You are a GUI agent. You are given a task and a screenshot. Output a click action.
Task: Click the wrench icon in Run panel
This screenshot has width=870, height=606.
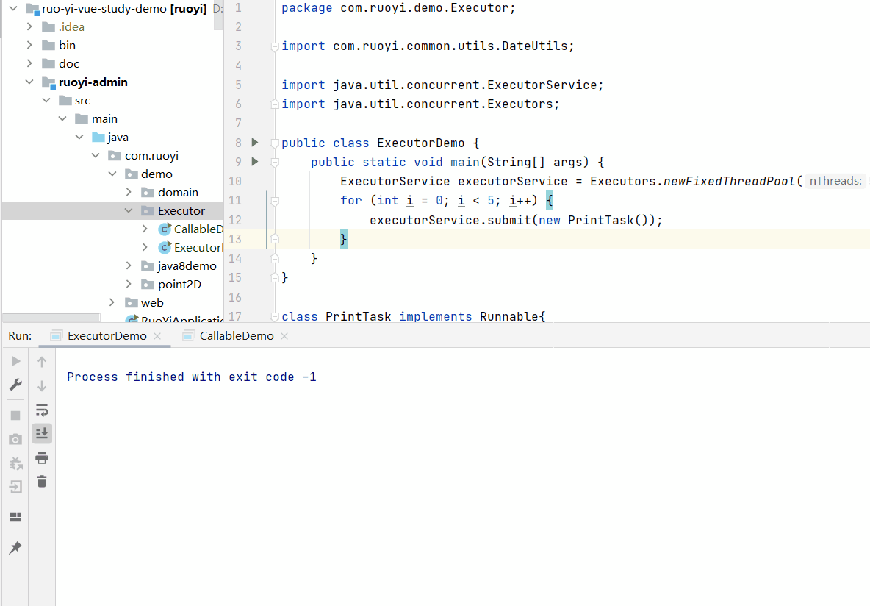point(15,385)
